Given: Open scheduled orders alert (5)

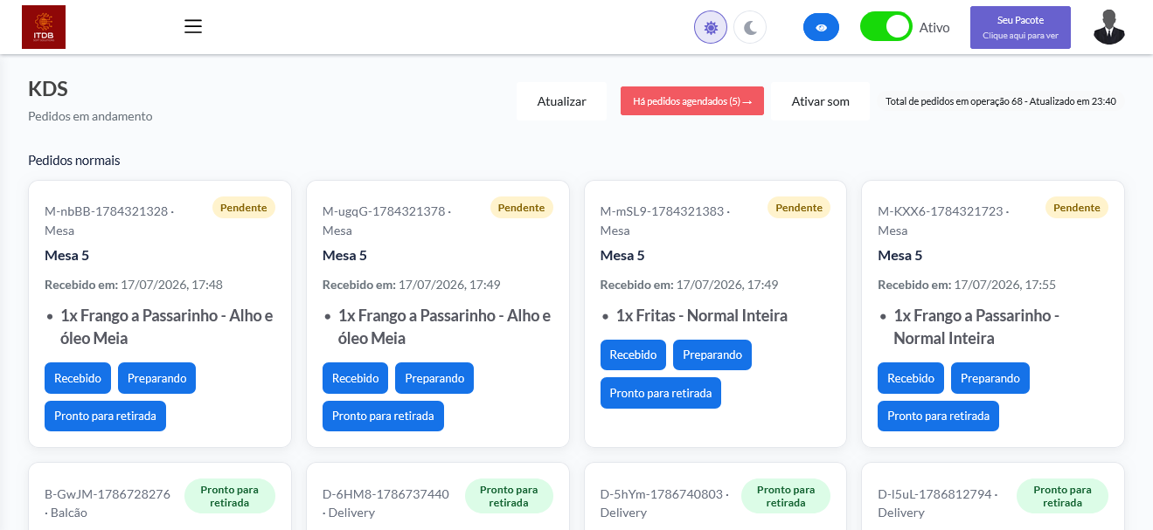Looking at the screenshot, I should pos(692,101).
